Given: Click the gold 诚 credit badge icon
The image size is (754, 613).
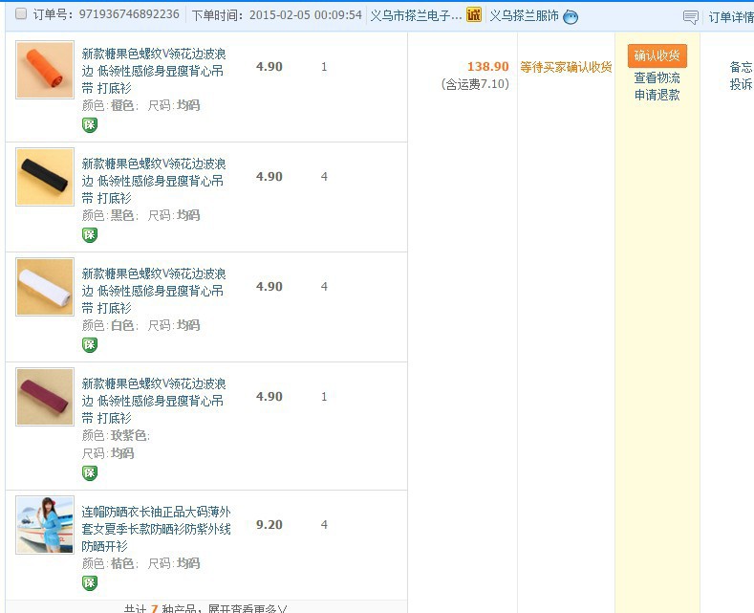Looking at the screenshot, I should point(473,15).
